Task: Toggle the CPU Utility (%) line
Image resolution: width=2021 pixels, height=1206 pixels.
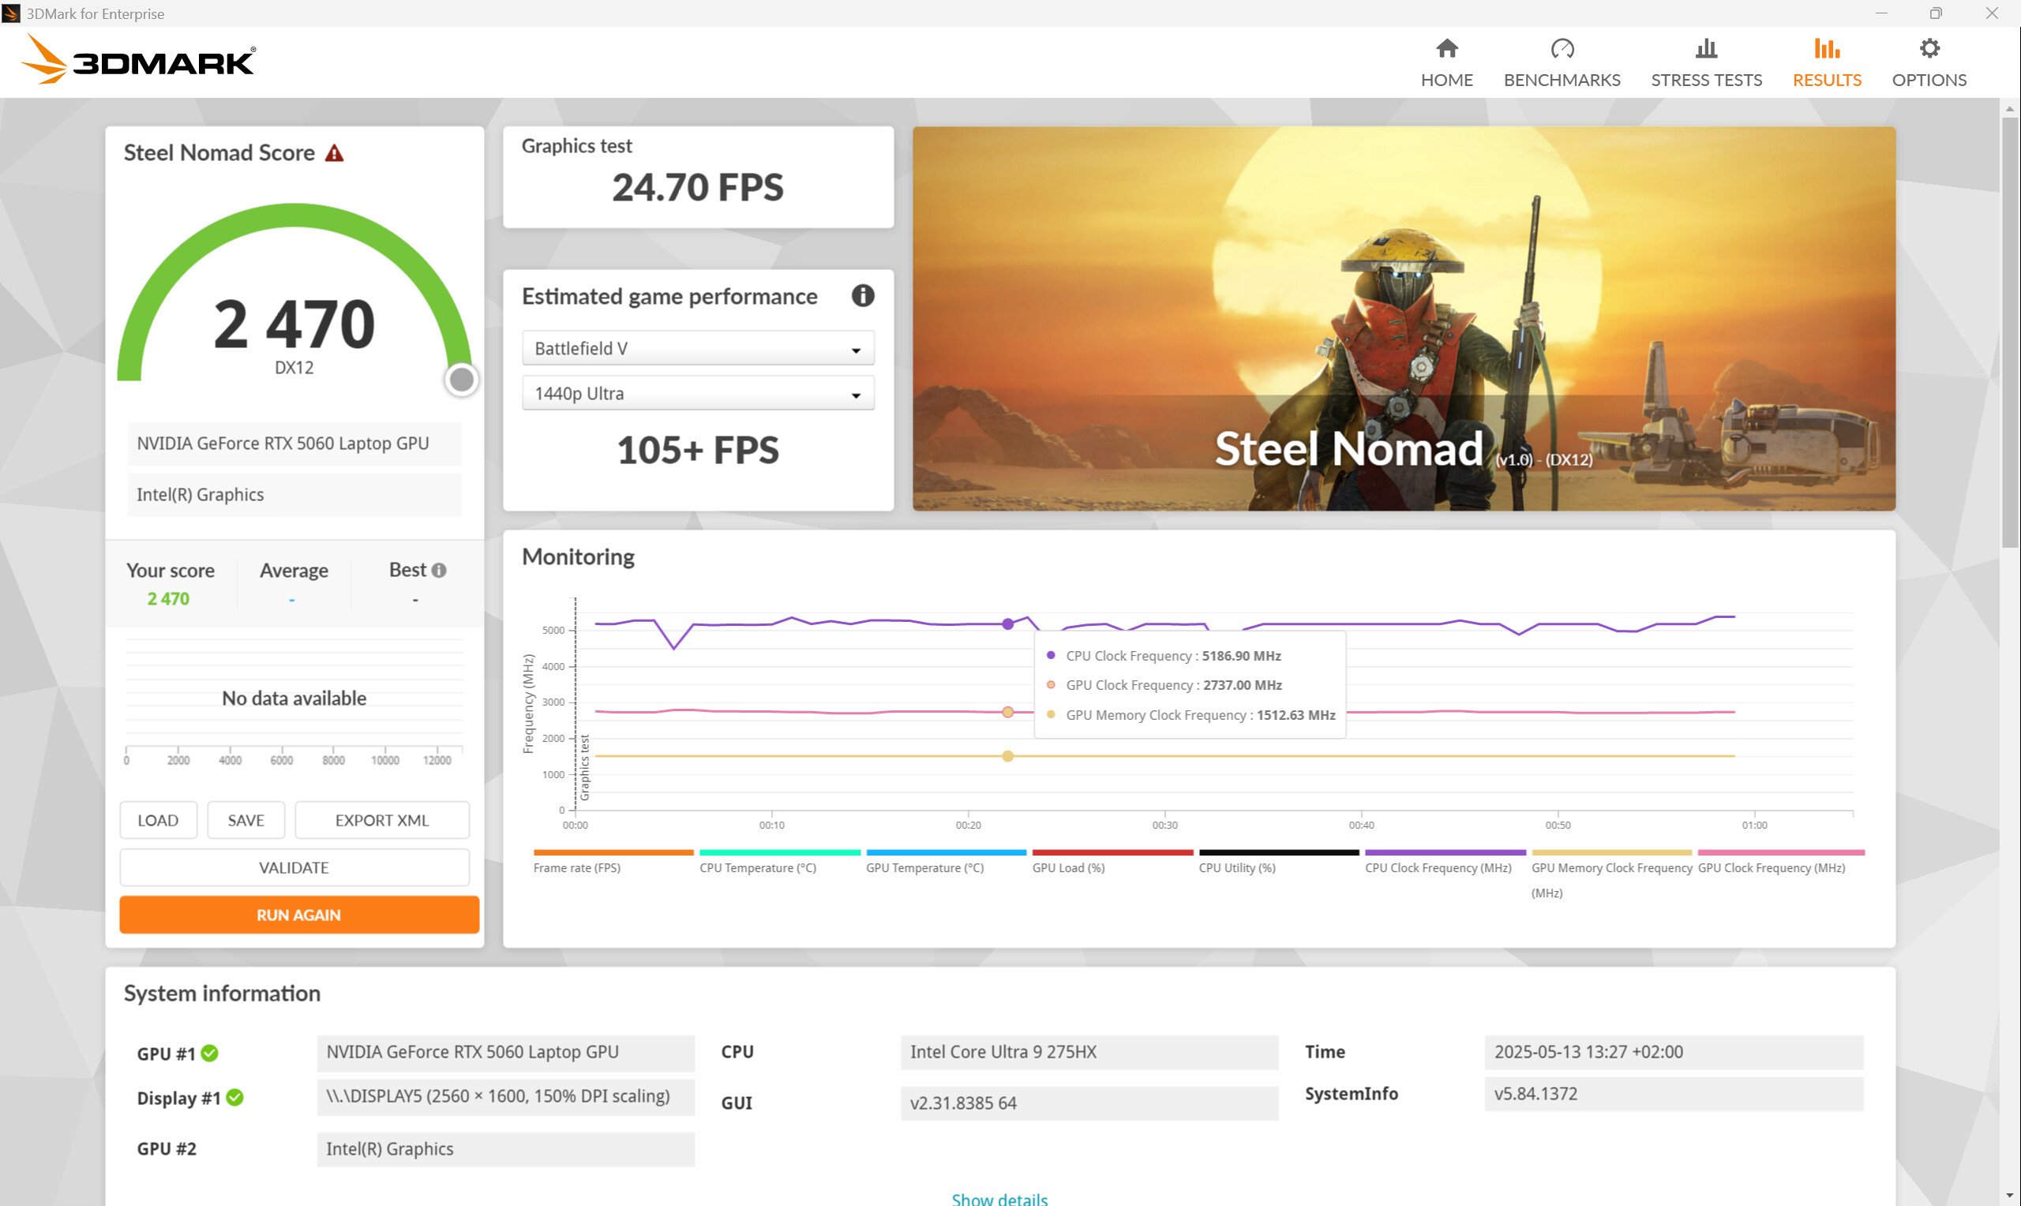Action: [1236, 867]
